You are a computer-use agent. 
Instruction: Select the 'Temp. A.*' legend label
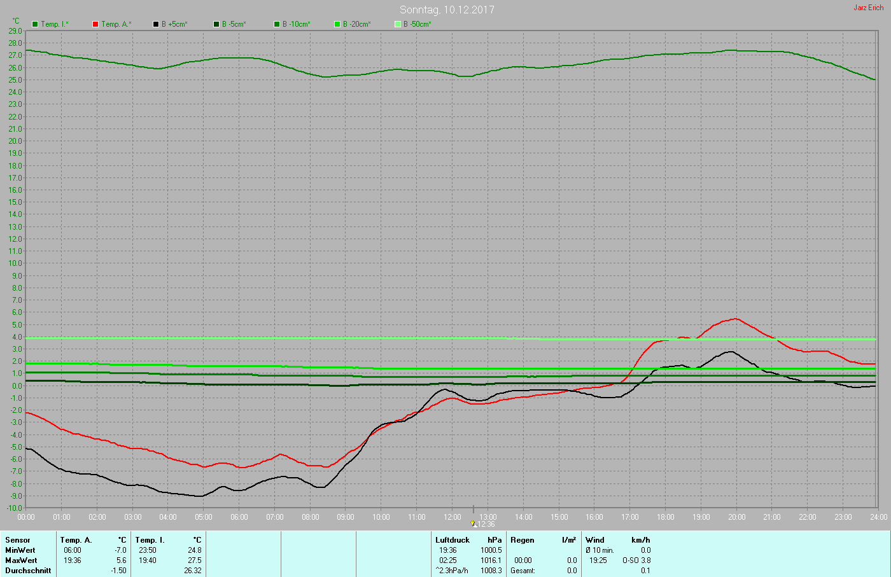tap(116, 24)
